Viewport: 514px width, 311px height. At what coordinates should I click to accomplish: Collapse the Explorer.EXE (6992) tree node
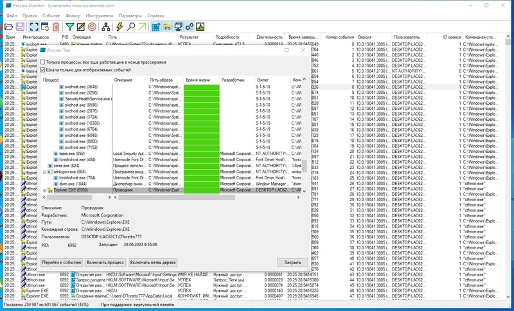(45, 190)
